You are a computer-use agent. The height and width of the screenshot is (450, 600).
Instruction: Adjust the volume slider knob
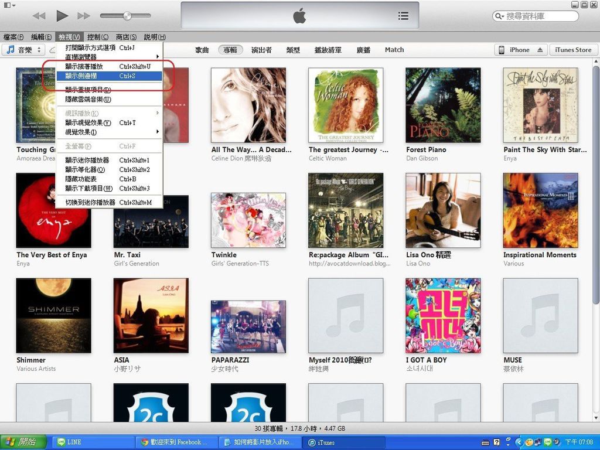pyautogui.click(x=127, y=16)
